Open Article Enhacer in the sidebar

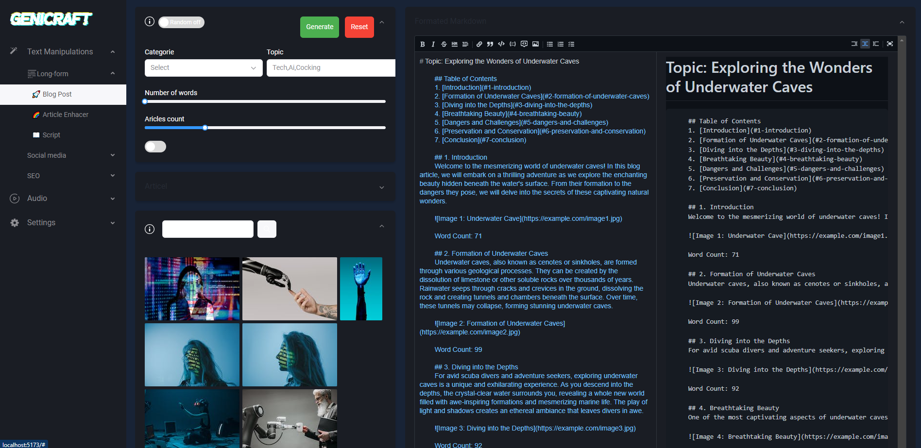pos(65,115)
